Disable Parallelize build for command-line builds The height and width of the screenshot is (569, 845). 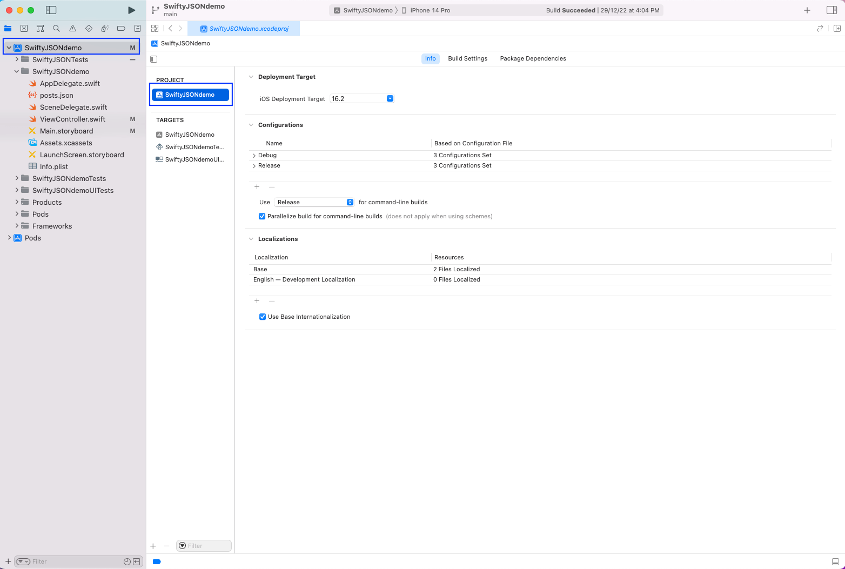[x=262, y=216]
